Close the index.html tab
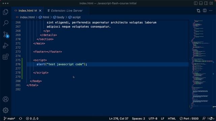 (40, 11)
